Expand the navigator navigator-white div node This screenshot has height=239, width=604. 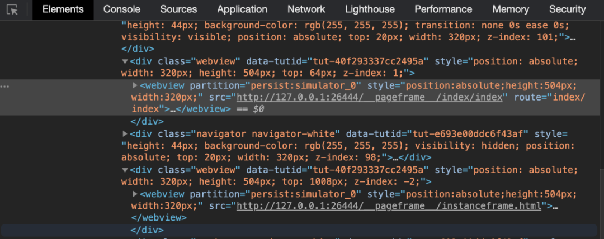tap(125, 134)
